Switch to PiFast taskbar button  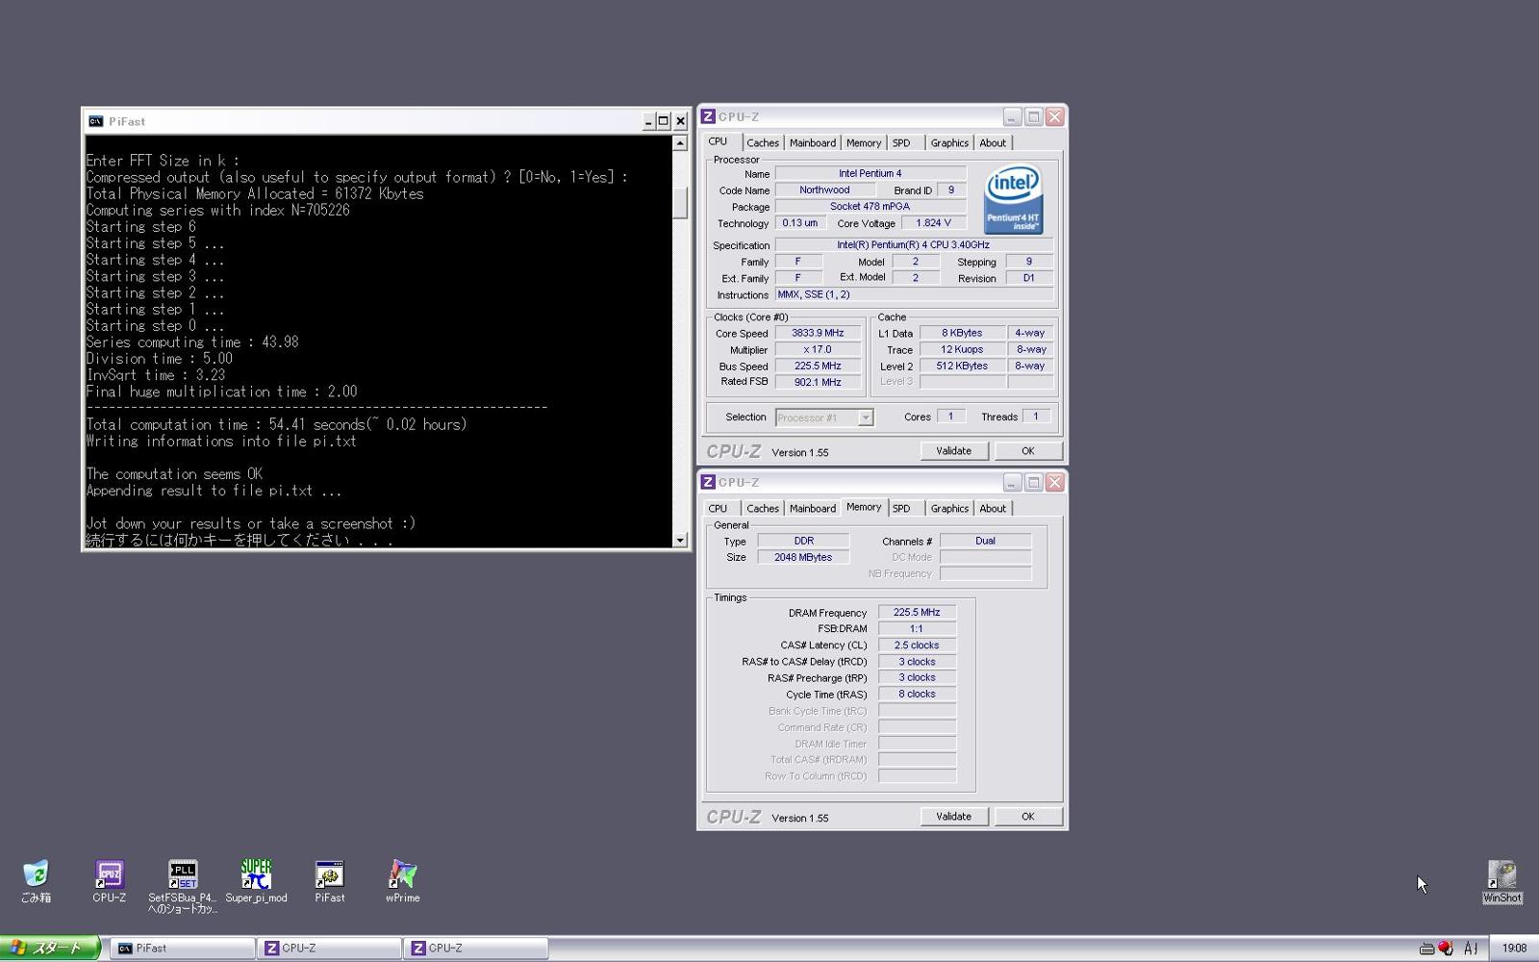coord(183,948)
